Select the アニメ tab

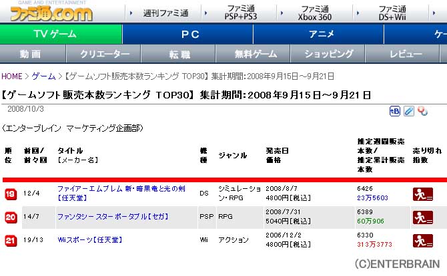click(x=318, y=34)
